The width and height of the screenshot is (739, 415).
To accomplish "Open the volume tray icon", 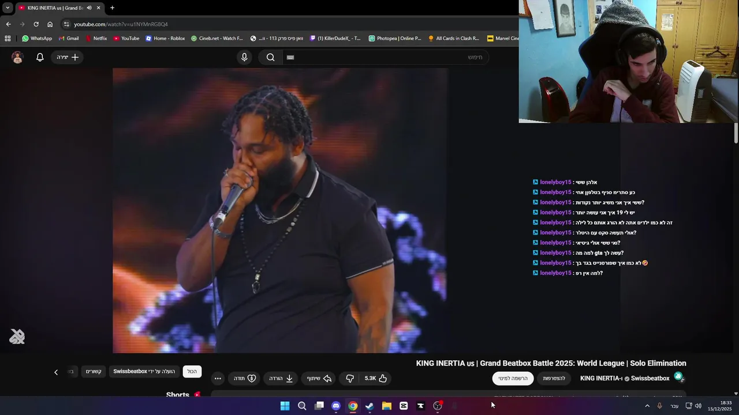I will tap(698, 406).
